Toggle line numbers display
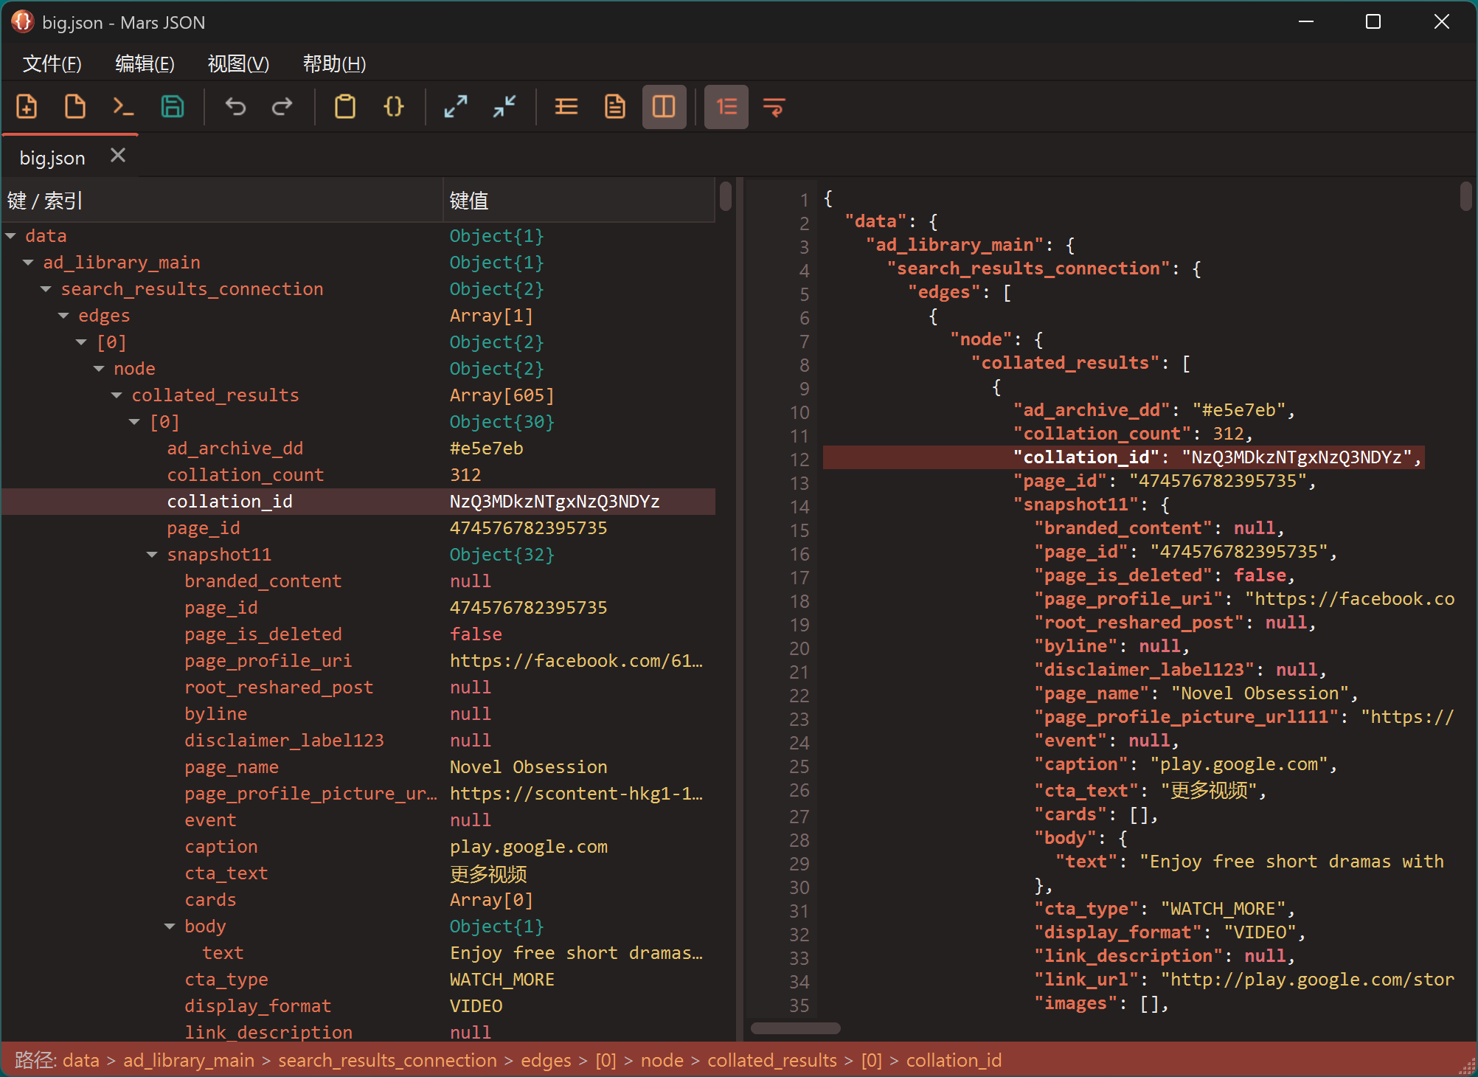This screenshot has height=1077, width=1478. [x=726, y=107]
